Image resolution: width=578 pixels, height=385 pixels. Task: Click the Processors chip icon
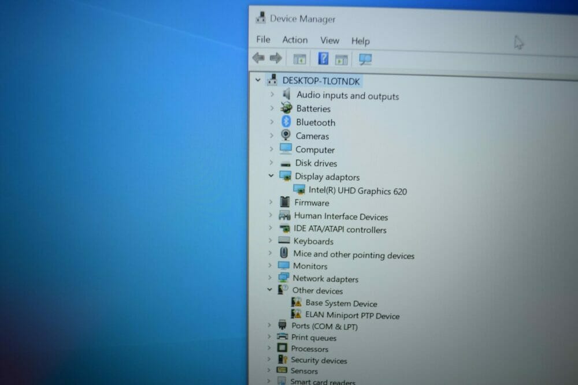(x=282, y=348)
